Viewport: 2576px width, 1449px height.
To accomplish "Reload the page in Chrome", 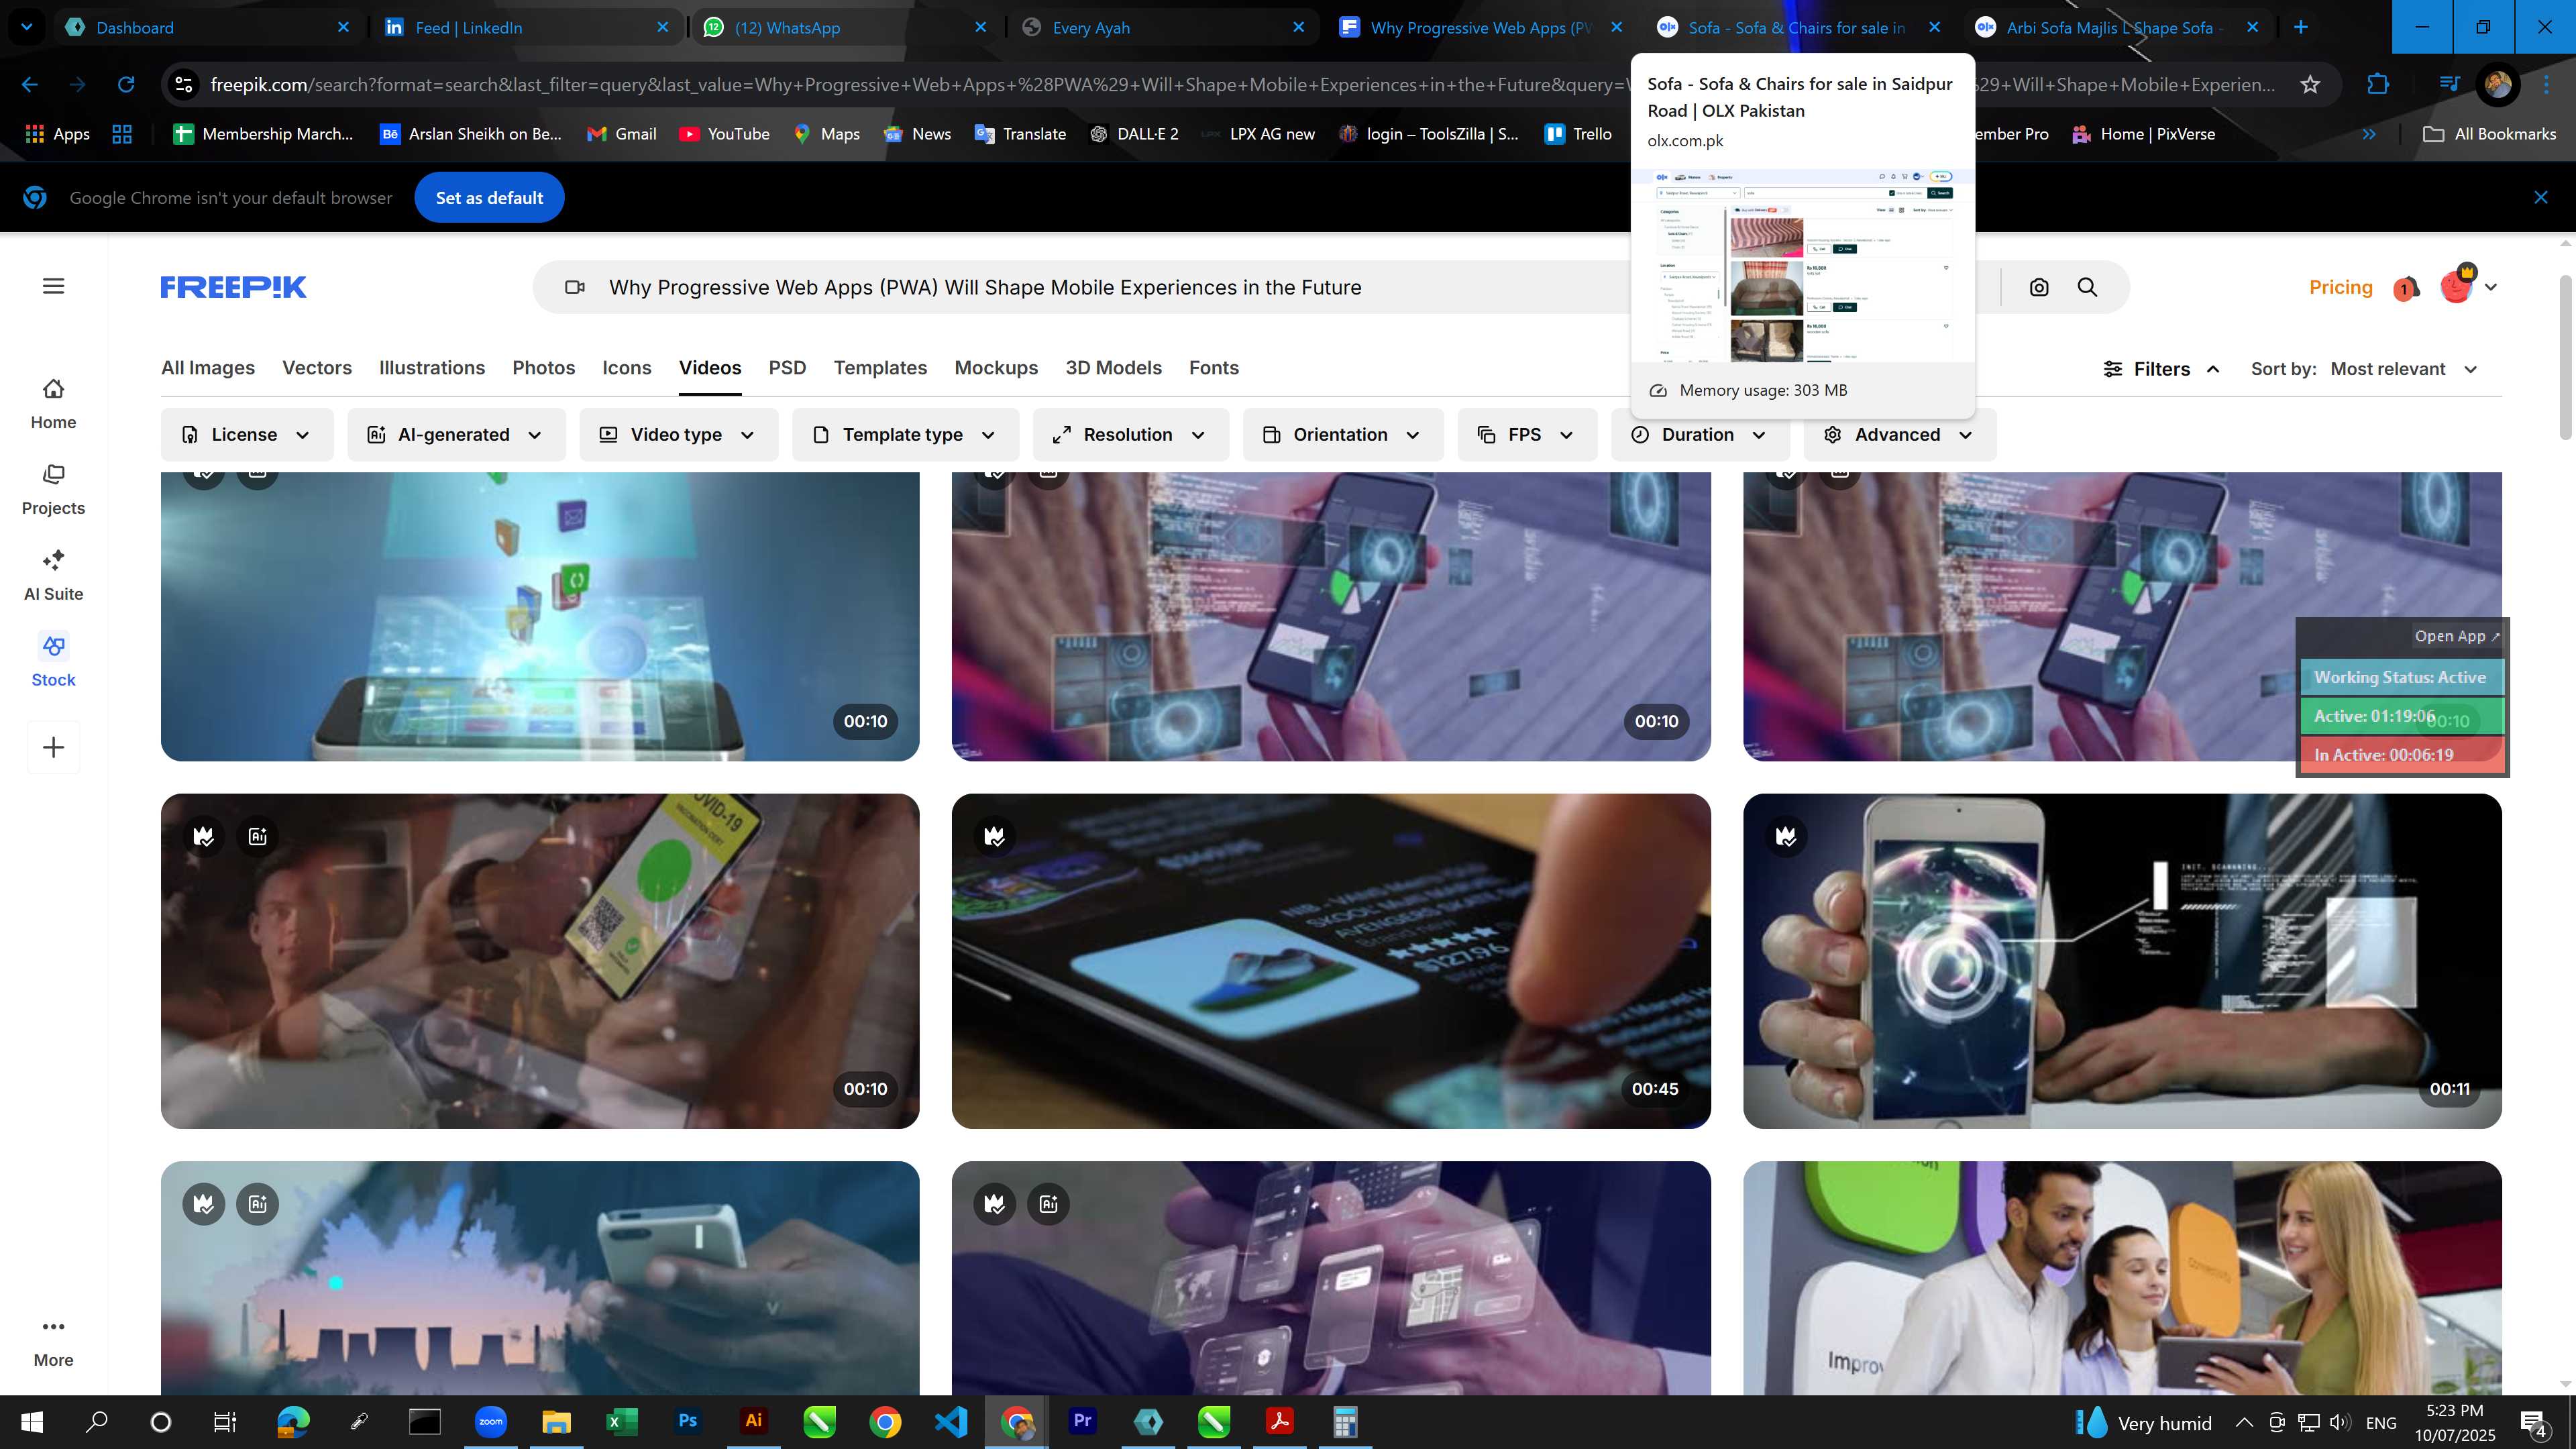I will pos(126,85).
